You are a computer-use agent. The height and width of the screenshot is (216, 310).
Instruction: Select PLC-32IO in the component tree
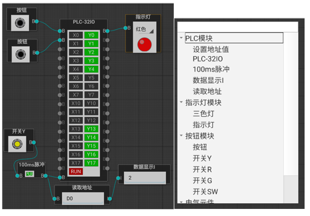tap(208, 59)
